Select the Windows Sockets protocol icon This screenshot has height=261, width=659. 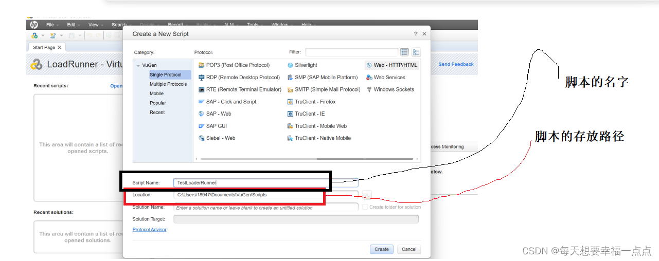pos(369,89)
